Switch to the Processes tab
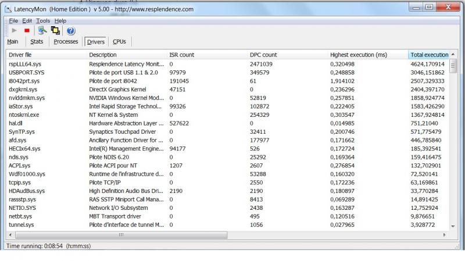This screenshot has height=261, width=465. pyautogui.click(x=66, y=41)
